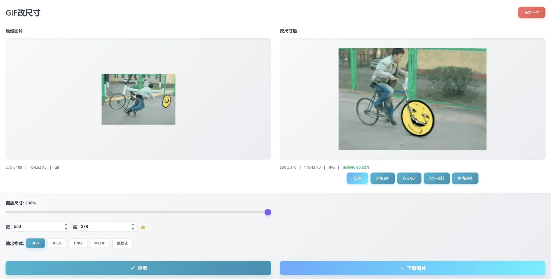Rotate left using 左旋90° button

[382, 178]
